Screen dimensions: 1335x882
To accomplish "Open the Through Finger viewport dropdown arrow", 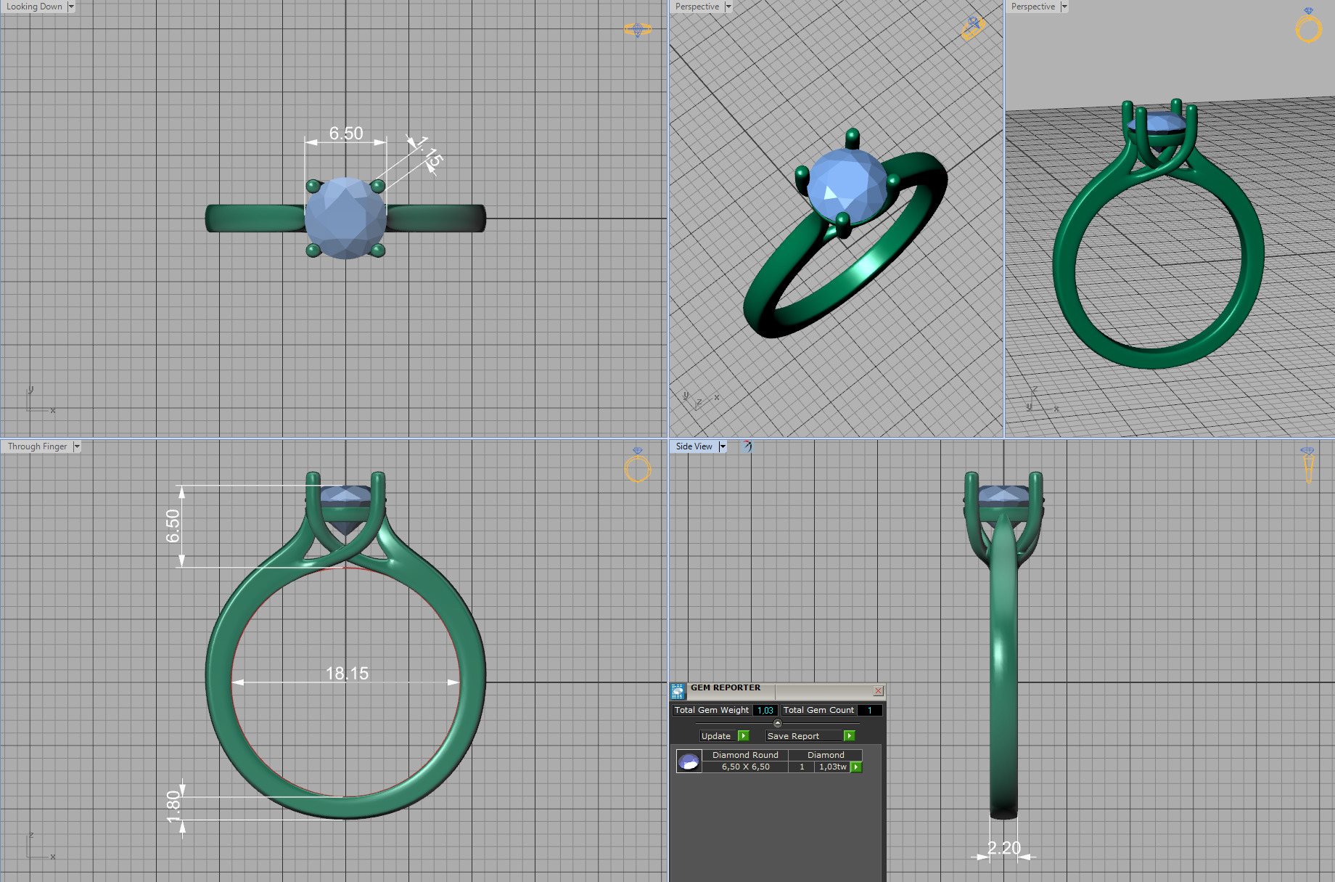I will click(x=77, y=446).
